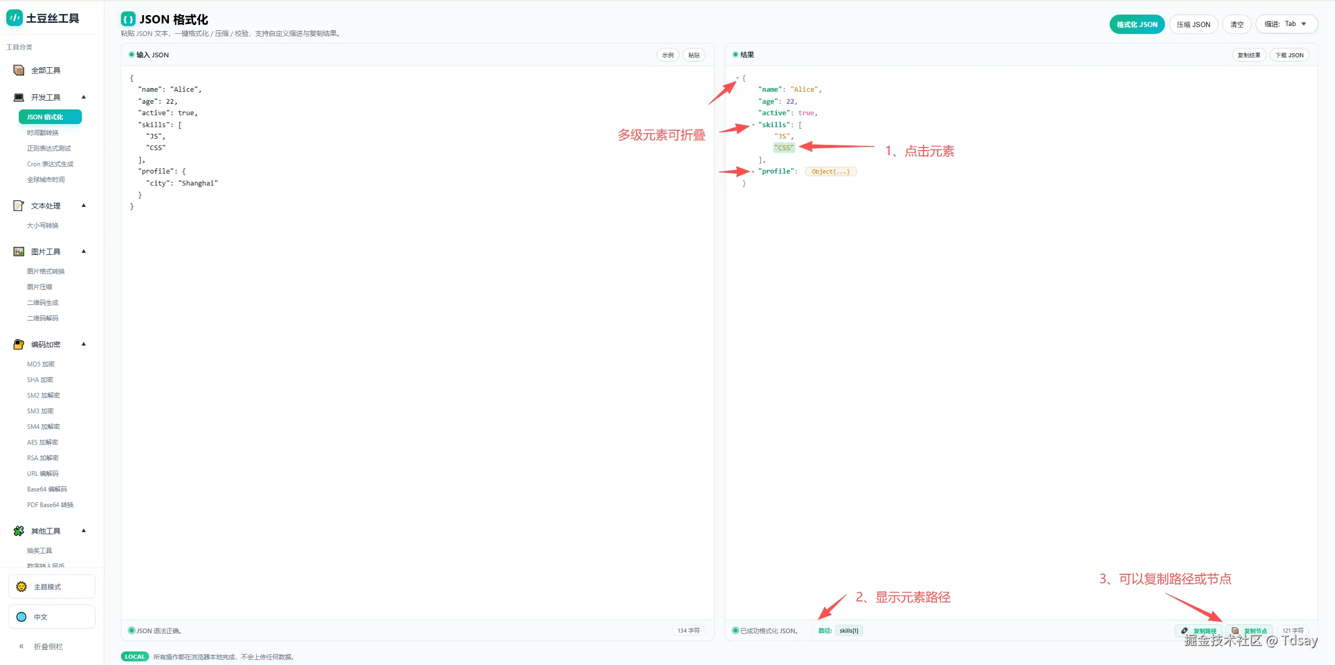Click the 复制节点 copy icon button
The height and width of the screenshot is (665, 1335).
(1249, 631)
